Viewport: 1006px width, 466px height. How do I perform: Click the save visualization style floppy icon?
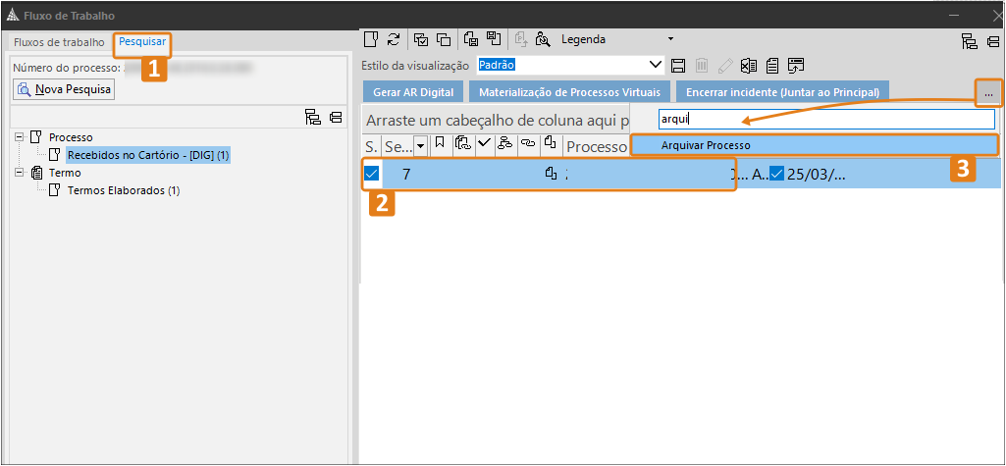677,66
